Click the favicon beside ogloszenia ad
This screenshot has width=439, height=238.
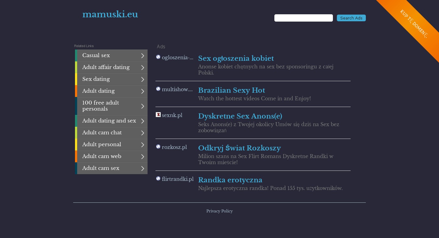coord(158,57)
